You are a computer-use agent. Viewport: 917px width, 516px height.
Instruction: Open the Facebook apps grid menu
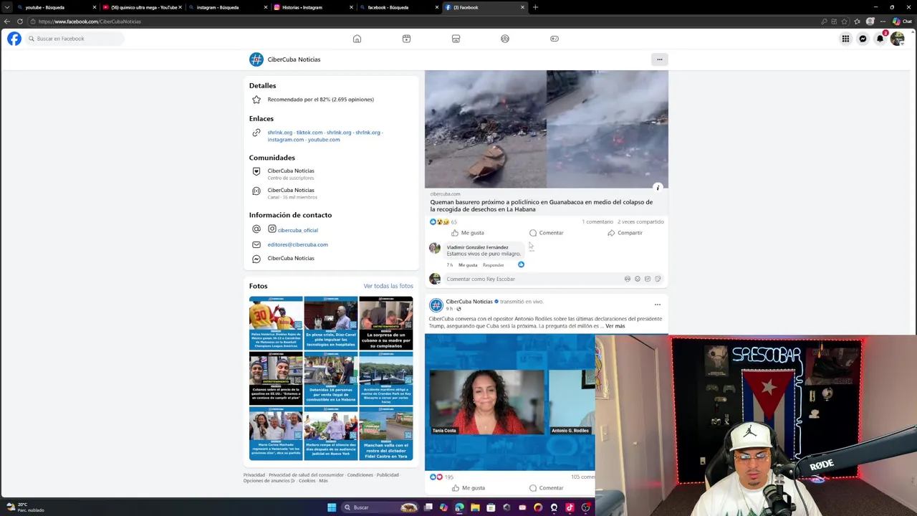point(845,39)
